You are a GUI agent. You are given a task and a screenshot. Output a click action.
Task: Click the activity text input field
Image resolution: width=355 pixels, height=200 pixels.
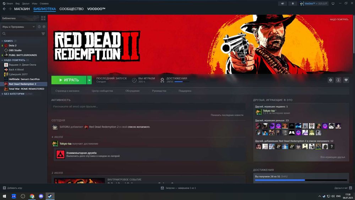148,107
